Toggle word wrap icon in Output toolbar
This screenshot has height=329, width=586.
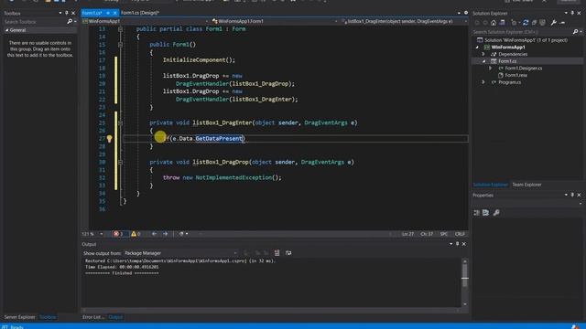coord(288,253)
